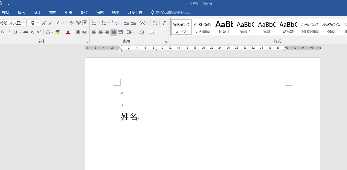Apply the 正文 style

pos(181,27)
